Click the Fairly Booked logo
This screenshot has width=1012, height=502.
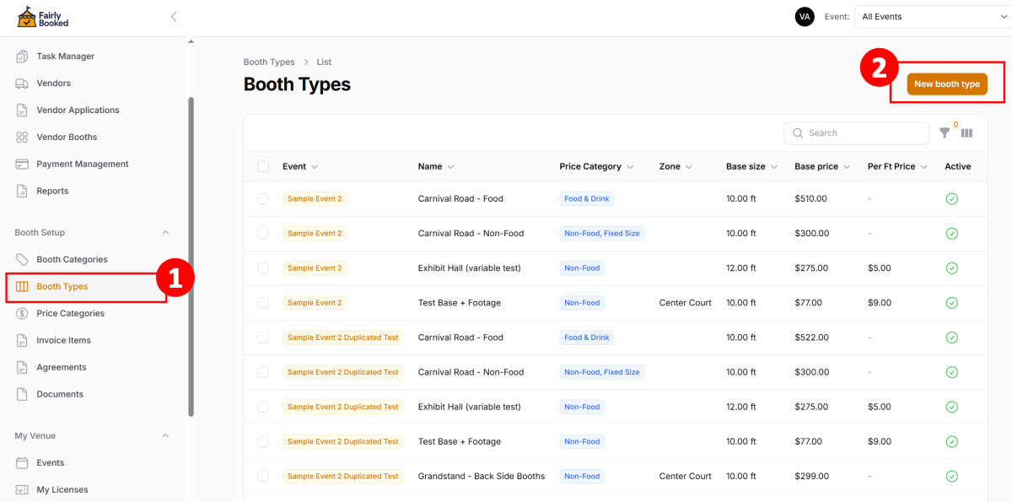tap(43, 17)
